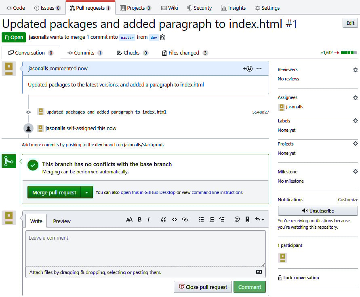Insert header text formatting
Image resolution: width=360 pixels, height=297 pixels.
click(129, 219)
